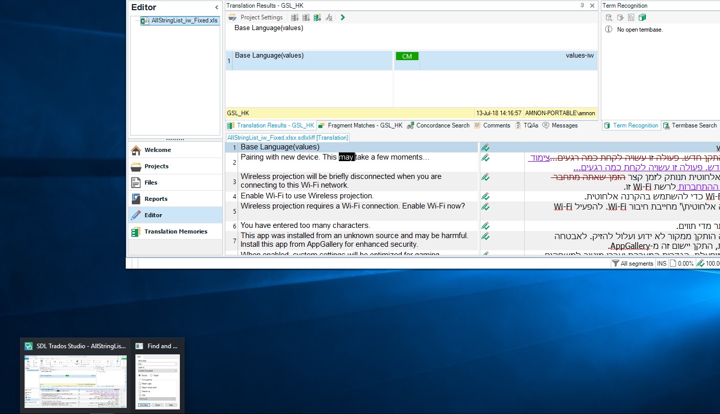This screenshot has width=720, height=414.
Task: Click the tools/wrench icon in Translation Results toolbar
Action: pos(329,17)
